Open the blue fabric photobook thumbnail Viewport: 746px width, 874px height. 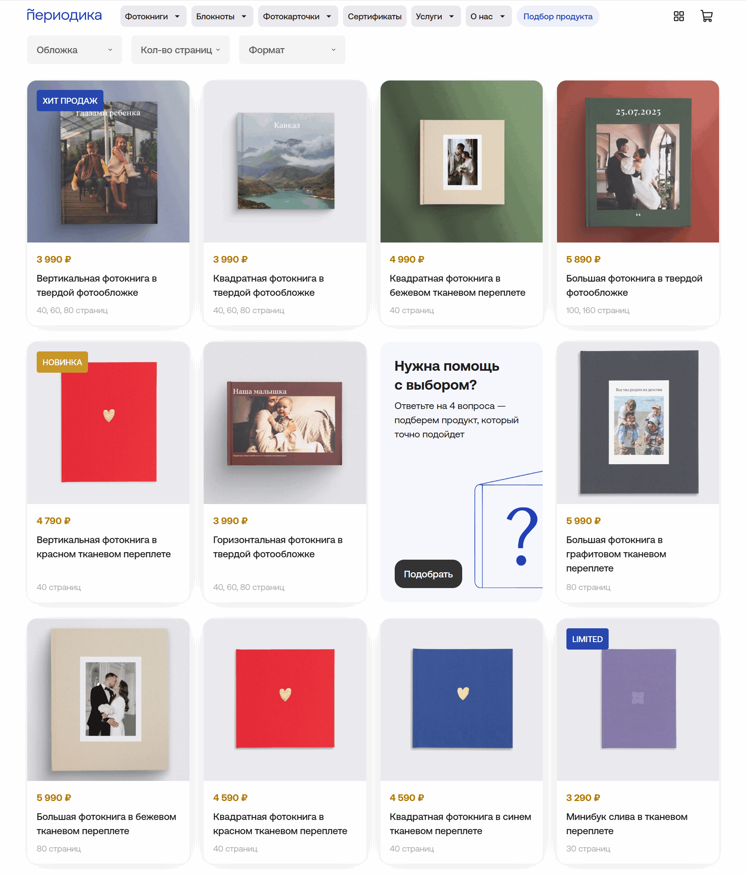461,700
